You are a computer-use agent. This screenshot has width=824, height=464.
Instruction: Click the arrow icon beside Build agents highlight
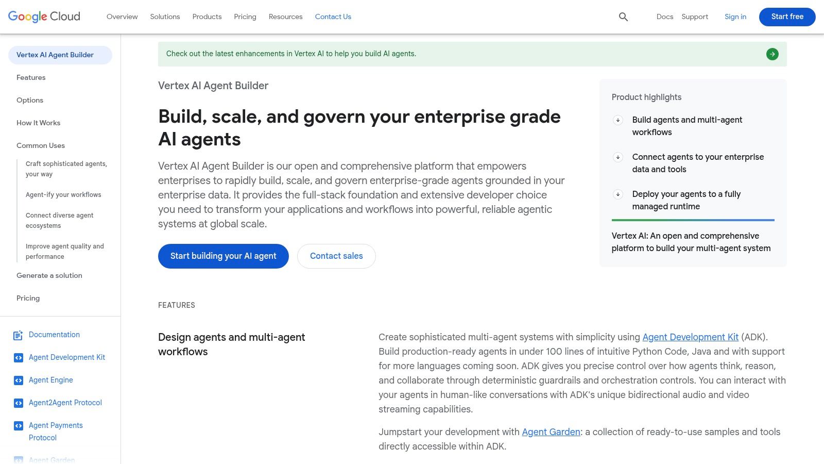tap(617, 120)
